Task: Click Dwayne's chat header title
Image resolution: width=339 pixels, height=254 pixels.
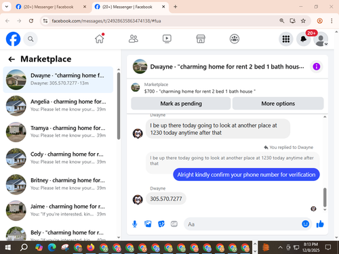Action: coord(227,67)
